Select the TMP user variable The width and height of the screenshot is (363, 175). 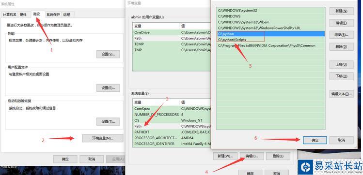172,50
